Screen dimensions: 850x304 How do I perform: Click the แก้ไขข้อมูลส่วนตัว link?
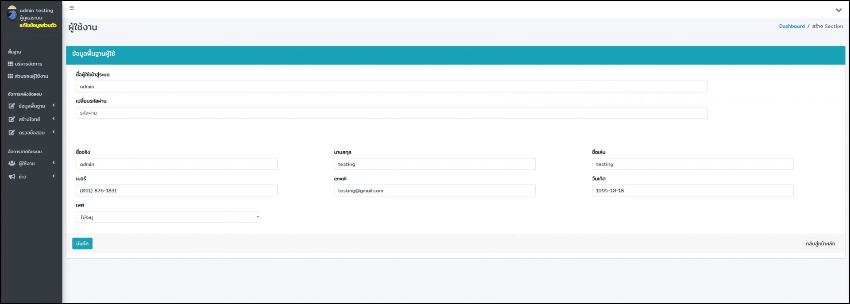pos(38,26)
